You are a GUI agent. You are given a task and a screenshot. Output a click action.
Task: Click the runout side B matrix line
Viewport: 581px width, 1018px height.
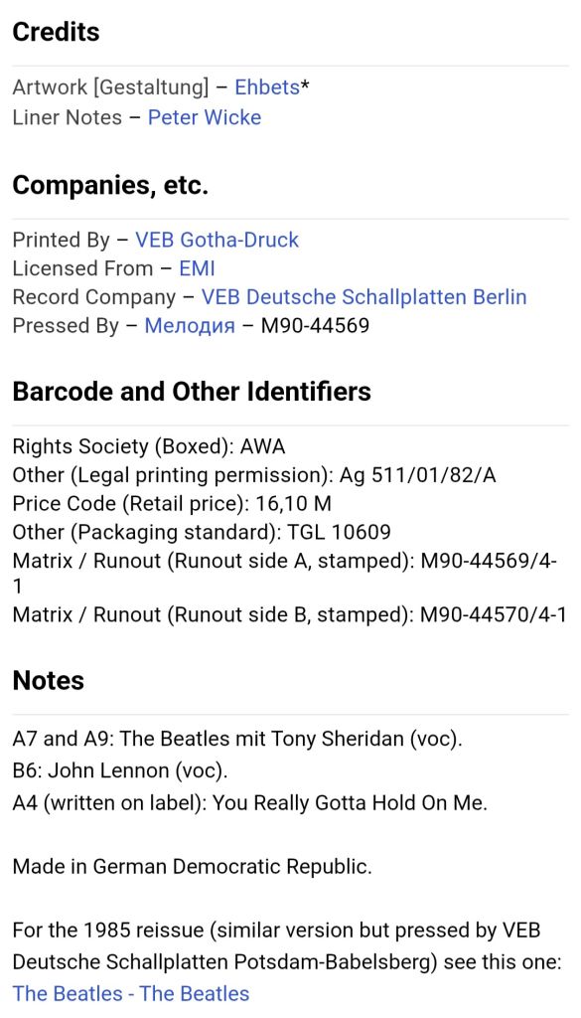click(x=289, y=614)
